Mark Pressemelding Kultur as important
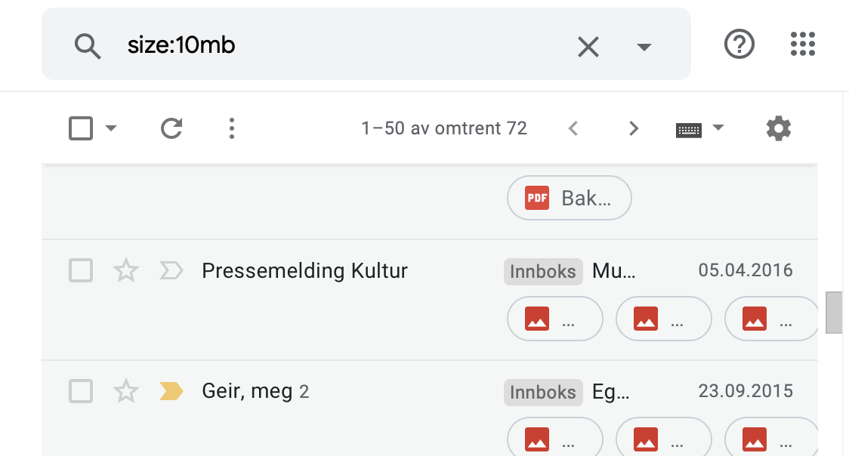The height and width of the screenshot is (456, 849). click(x=171, y=270)
